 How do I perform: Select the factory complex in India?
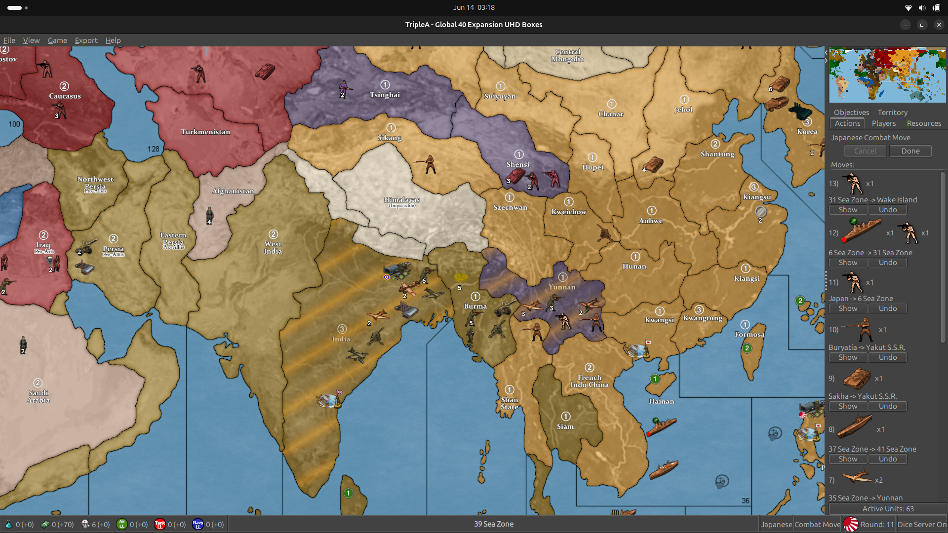pos(406,310)
